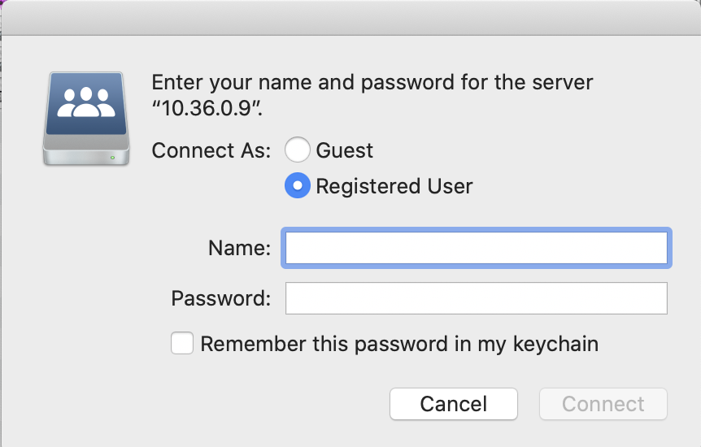Click the green status light on the drive icon
The image size is (701, 447).
[x=115, y=154]
